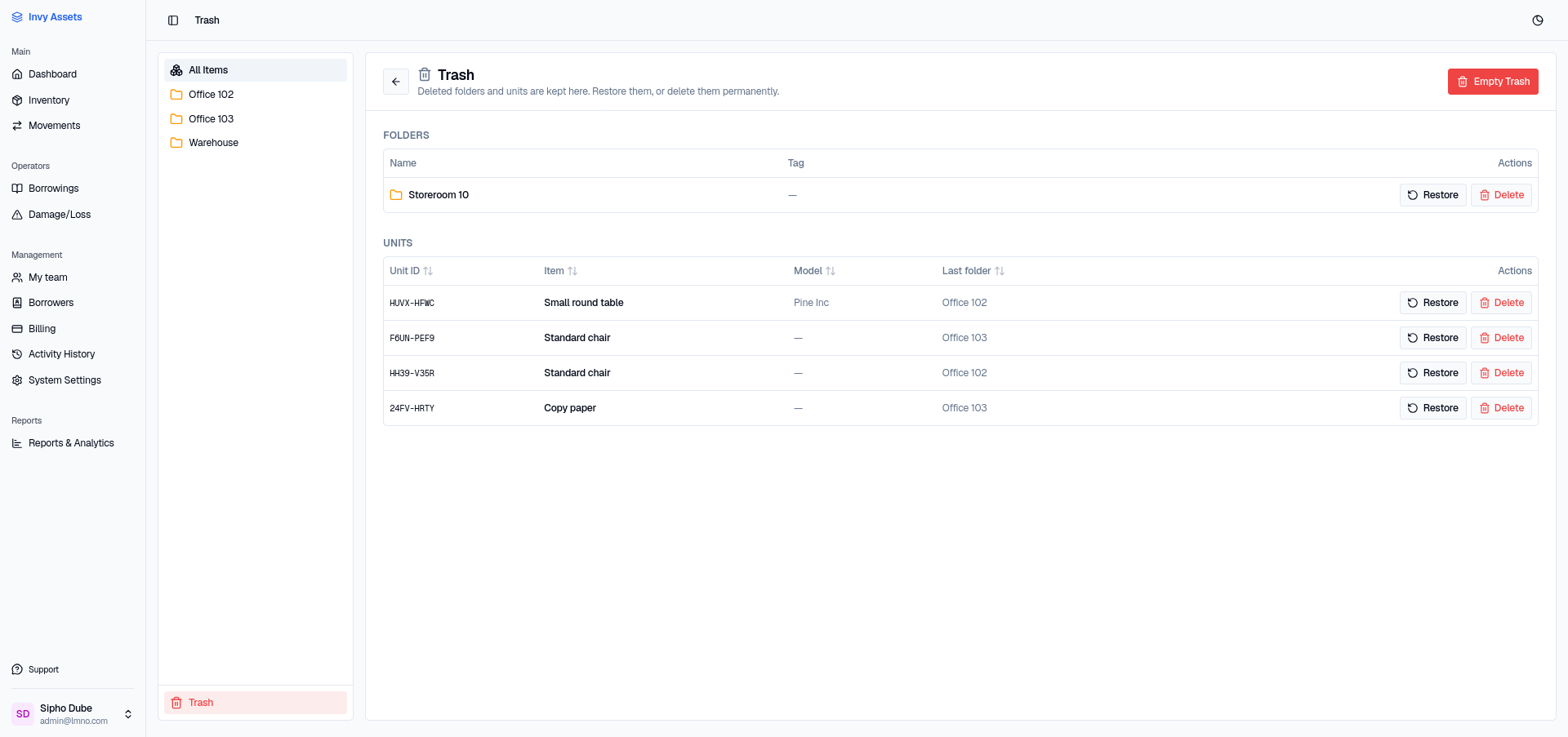Screen dimensions: 1568x737
Task: Open System Settings
Action: (x=73, y=380)
